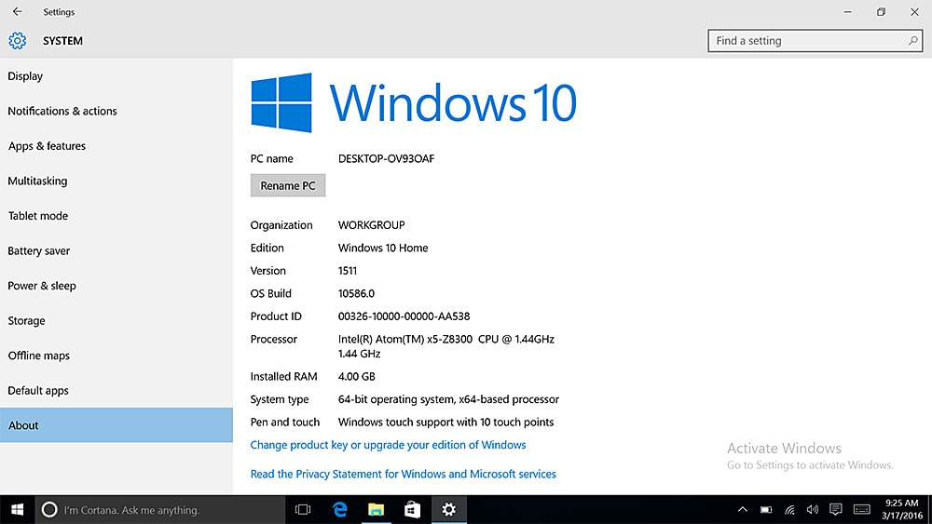
Task: Open the Store from the taskbar
Action: pyautogui.click(x=413, y=509)
